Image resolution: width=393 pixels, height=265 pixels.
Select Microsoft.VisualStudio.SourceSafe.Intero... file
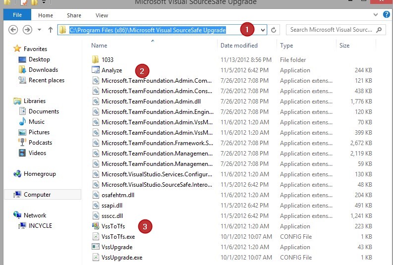(x=157, y=185)
